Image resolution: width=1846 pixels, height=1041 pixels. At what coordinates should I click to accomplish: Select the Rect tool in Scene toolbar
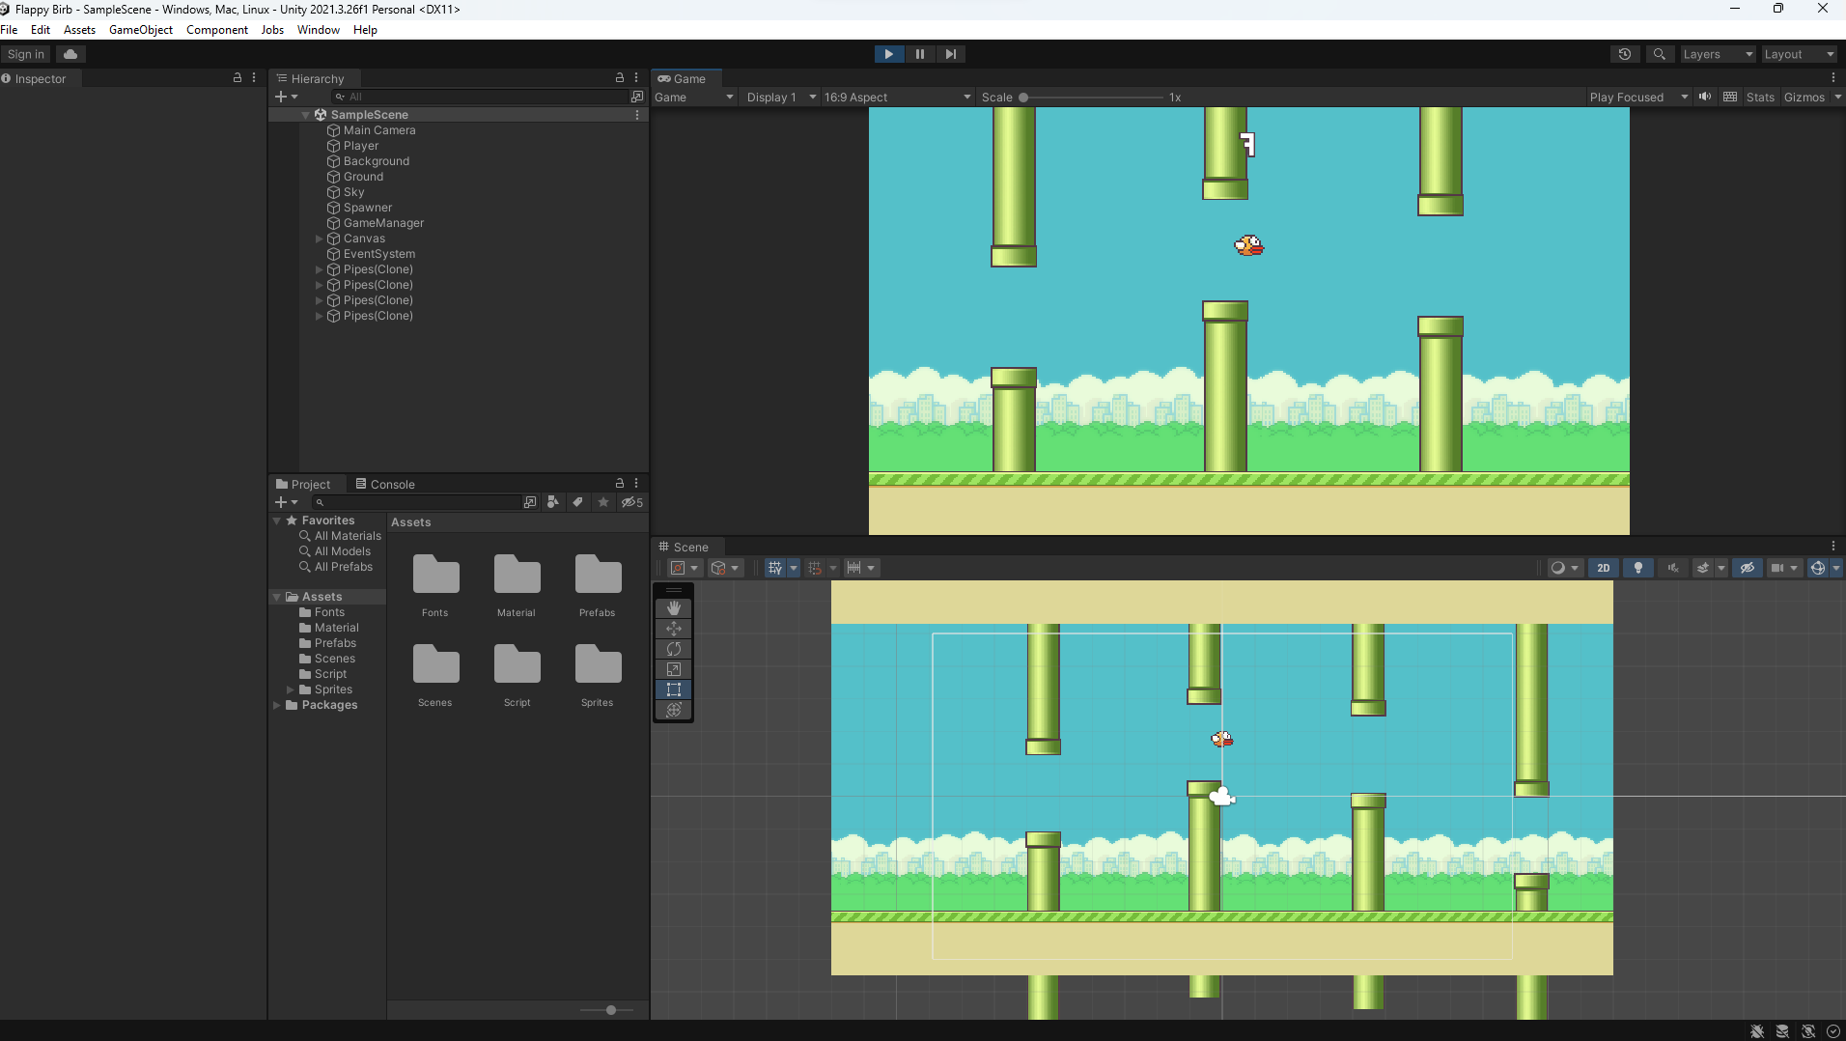pos(674,689)
